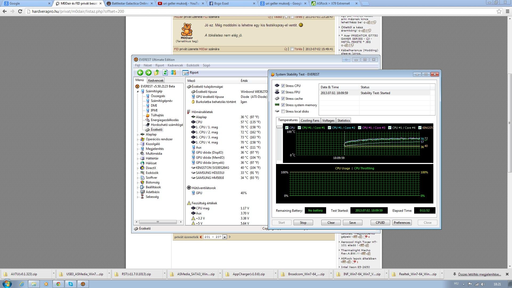Select Energiagazdálkodás in the tree
512x288 pixels.
165,120
